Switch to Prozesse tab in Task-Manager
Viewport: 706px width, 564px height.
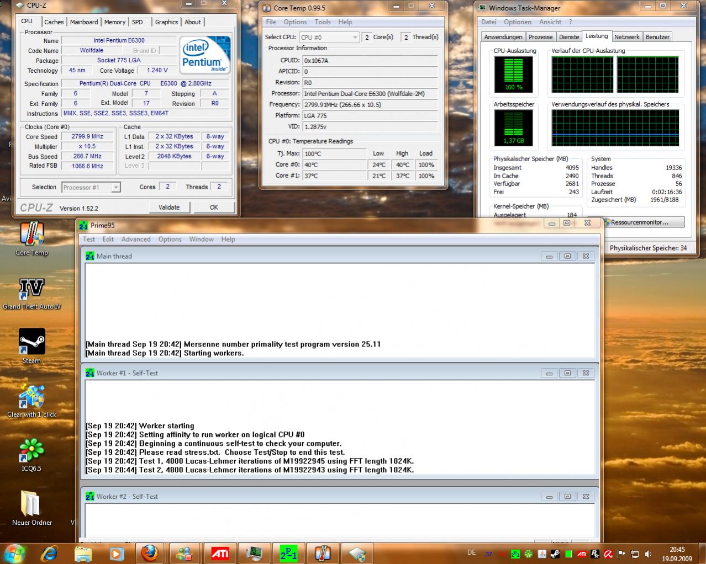tap(540, 37)
